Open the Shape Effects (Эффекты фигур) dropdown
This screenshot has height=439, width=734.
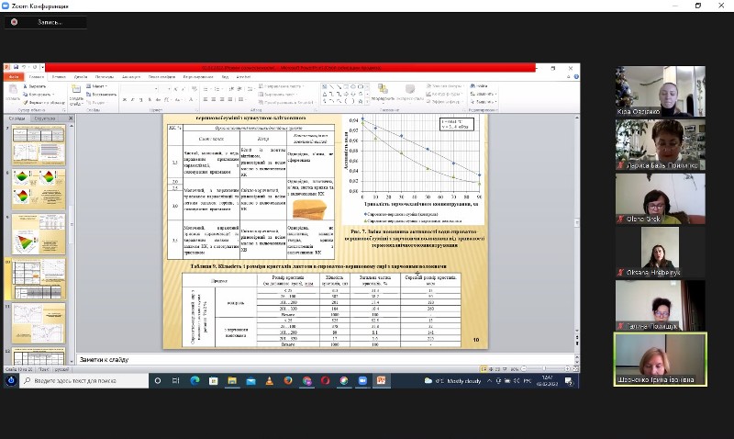tap(444, 101)
